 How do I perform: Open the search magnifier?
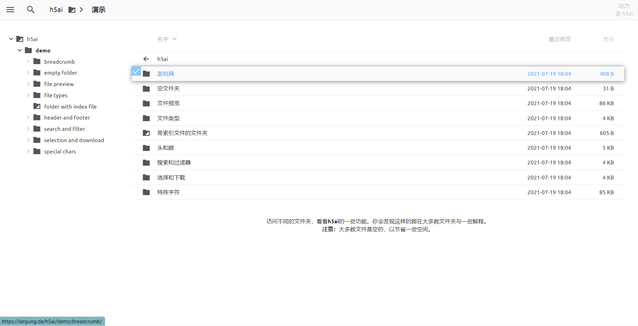[31, 10]
